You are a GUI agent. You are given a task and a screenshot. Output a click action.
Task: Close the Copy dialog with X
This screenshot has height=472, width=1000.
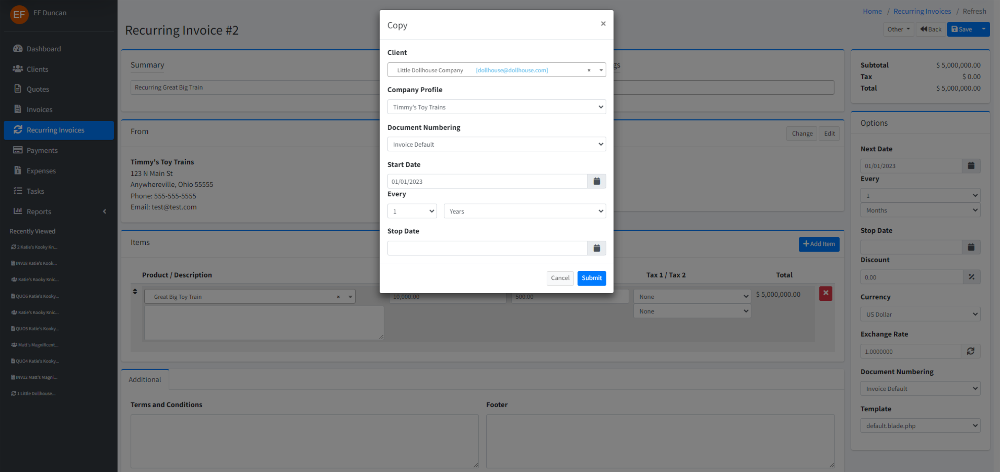(602, 24)
